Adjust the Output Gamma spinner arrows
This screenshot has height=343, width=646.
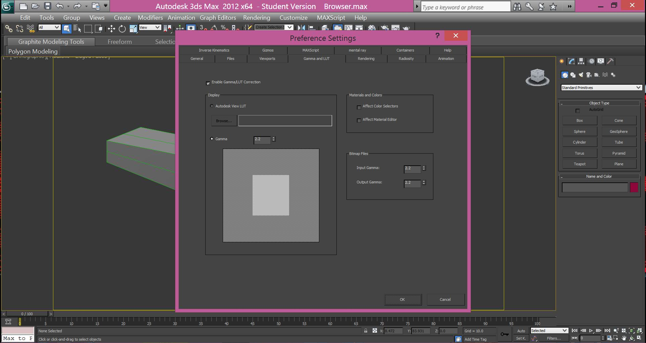tap(424, 182)
